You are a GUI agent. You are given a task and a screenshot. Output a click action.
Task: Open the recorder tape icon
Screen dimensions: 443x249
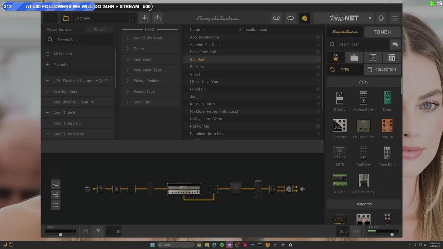[277, 18]
